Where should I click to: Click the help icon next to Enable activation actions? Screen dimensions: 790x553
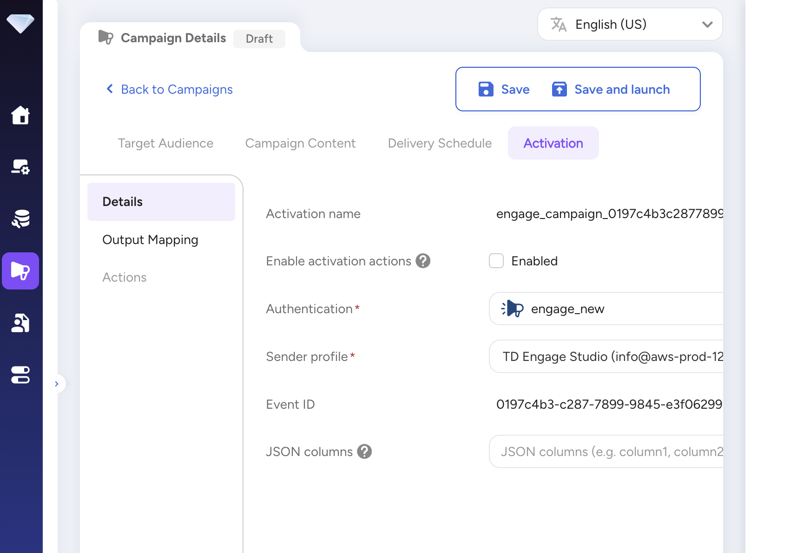[422, 261]
